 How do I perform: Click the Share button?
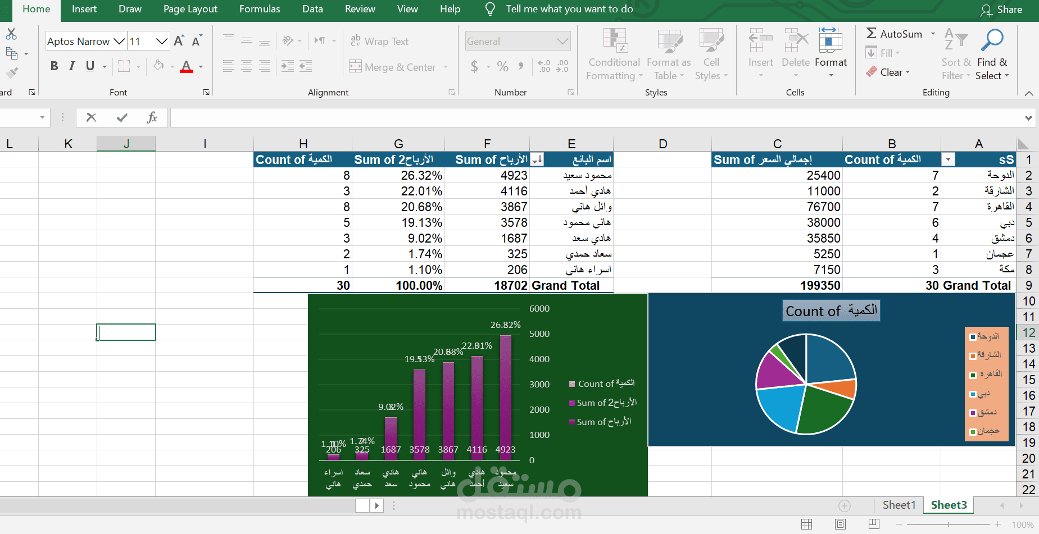click(1002, 10)
